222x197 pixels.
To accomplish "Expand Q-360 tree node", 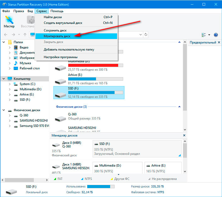I will pos(10,115).
